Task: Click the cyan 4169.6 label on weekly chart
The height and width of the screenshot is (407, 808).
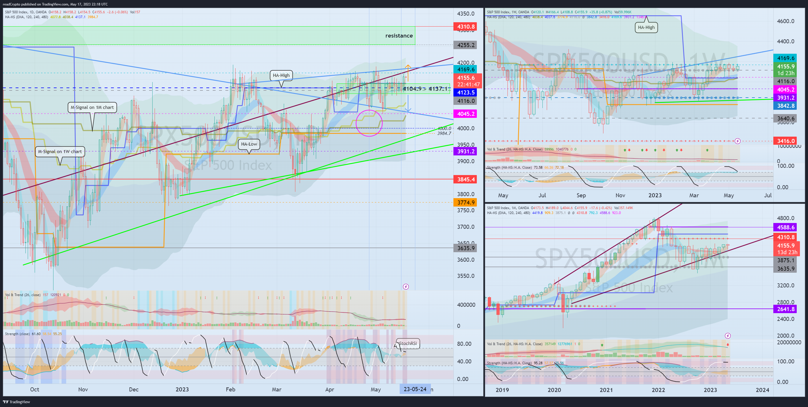Action: coord(785,58)
